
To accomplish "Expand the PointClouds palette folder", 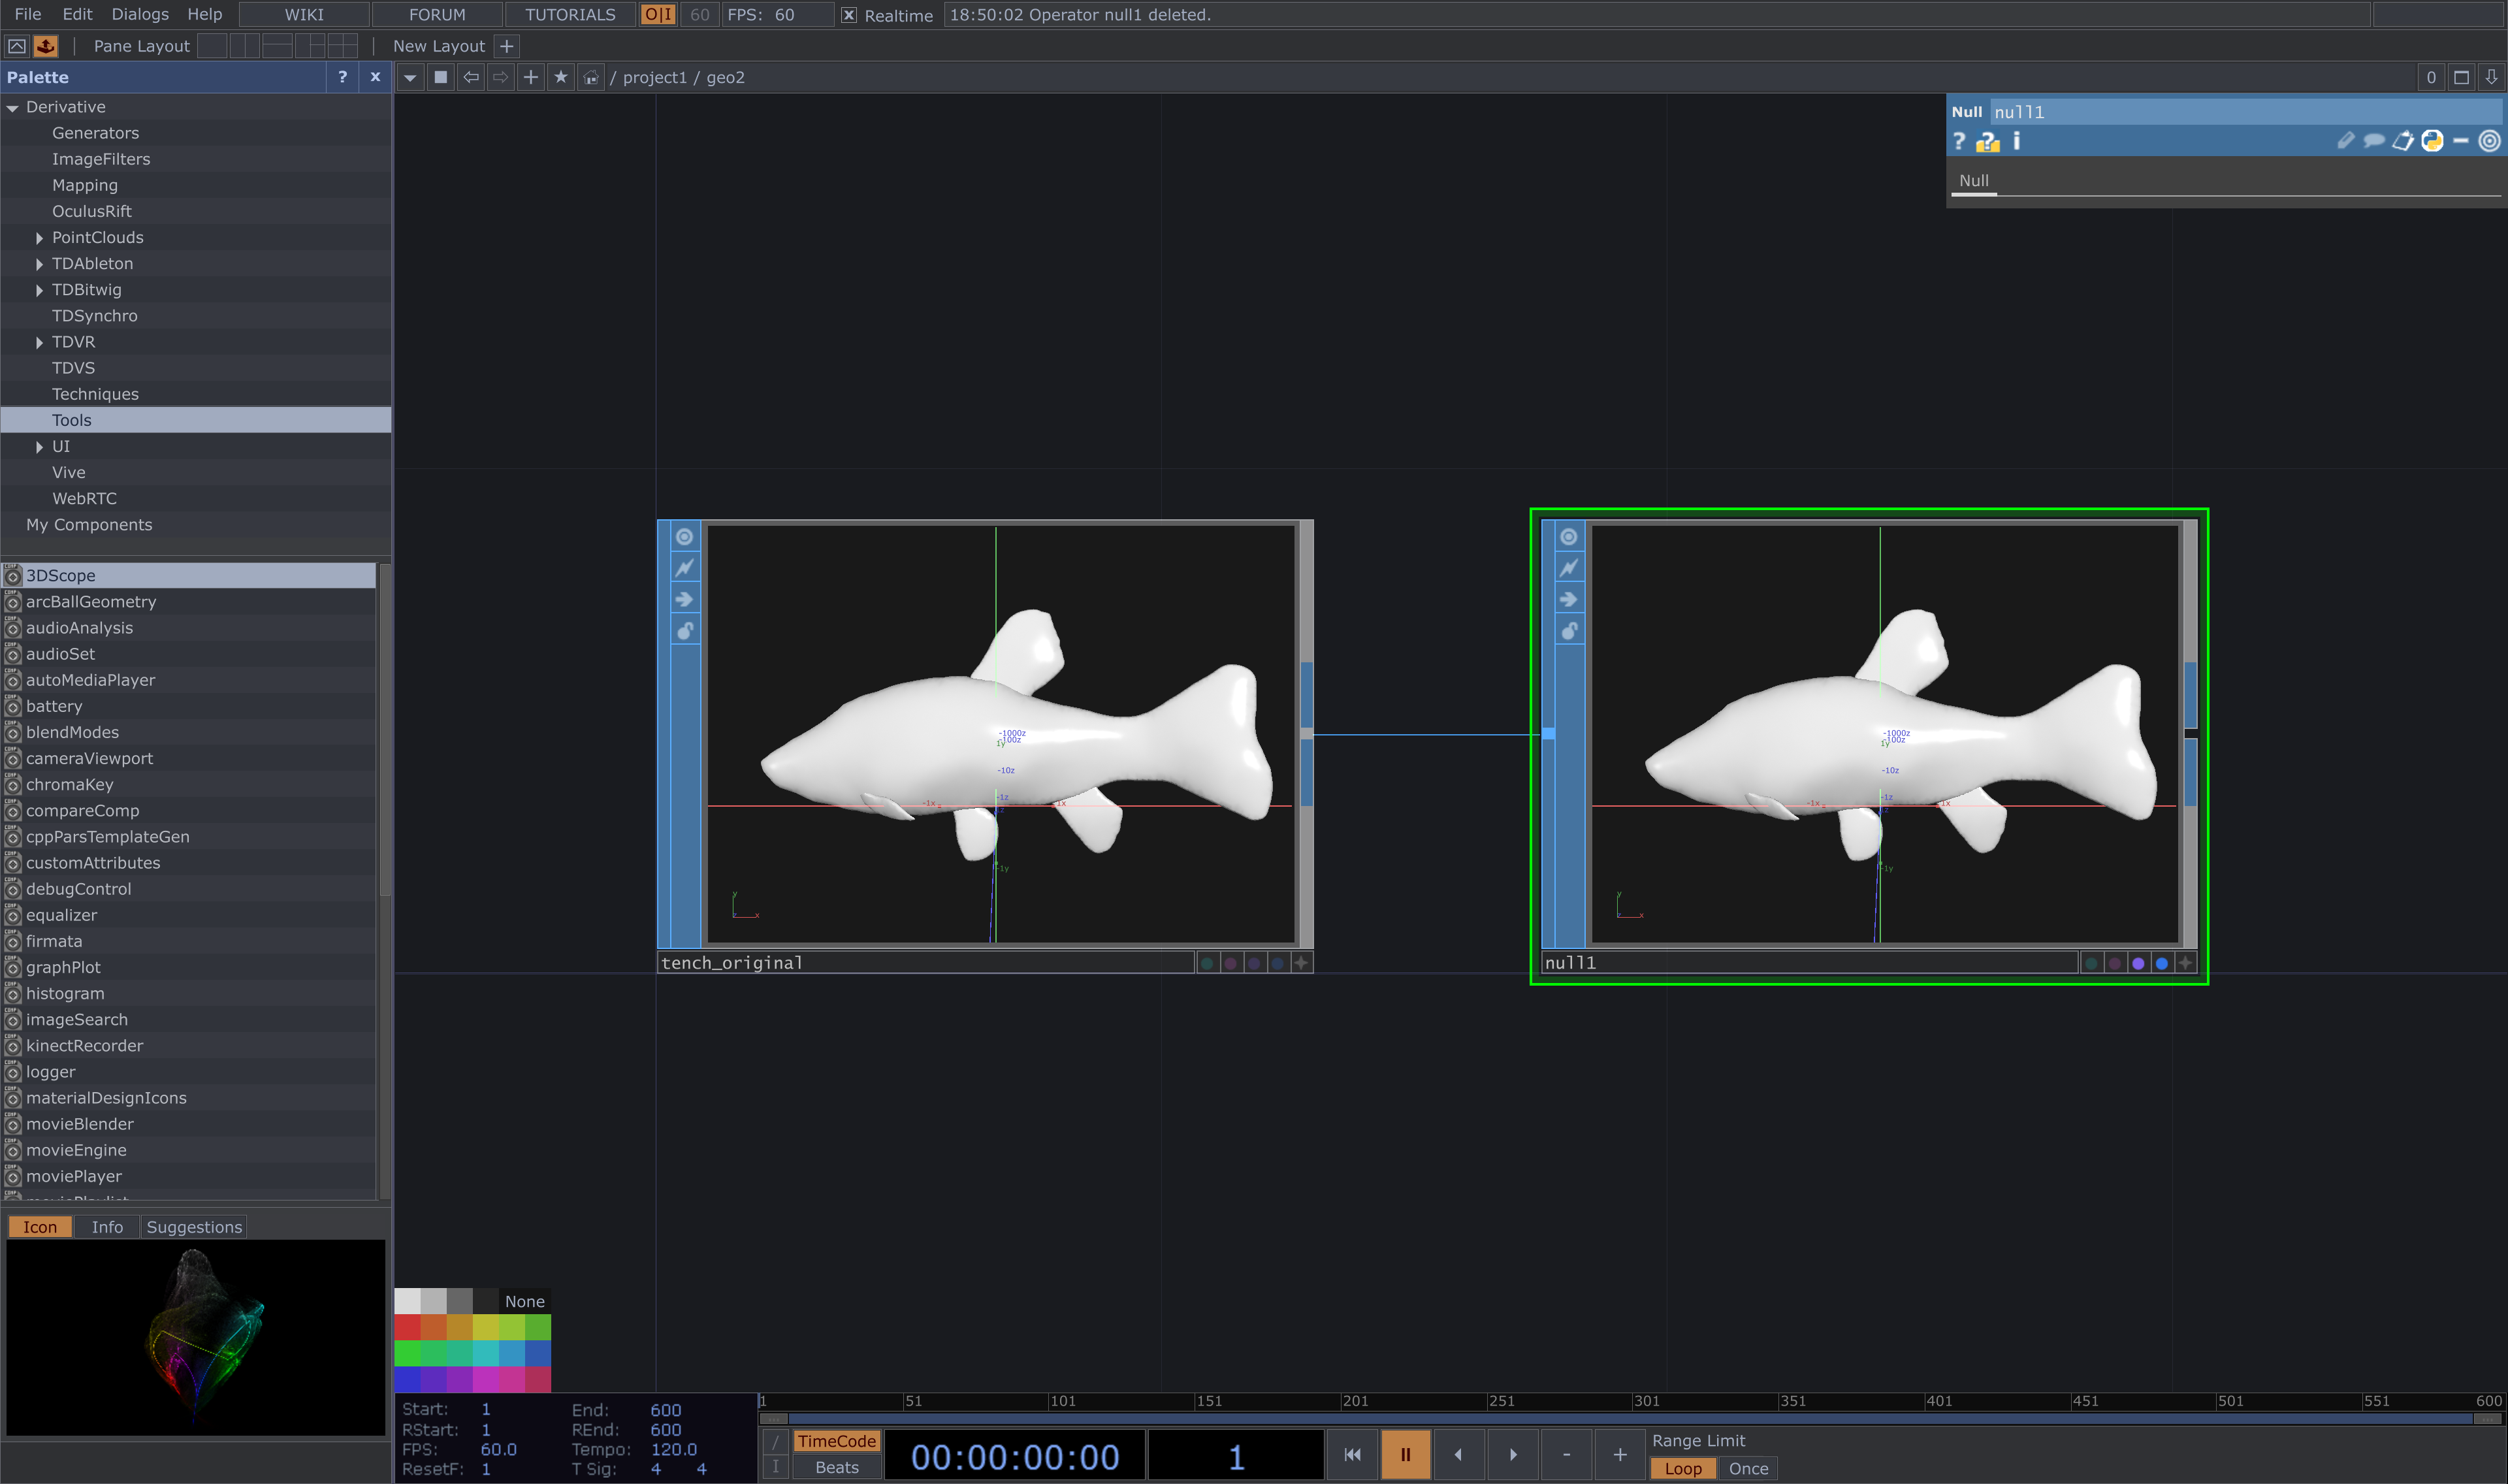I will pyautogui.click(x=39, y=238).
